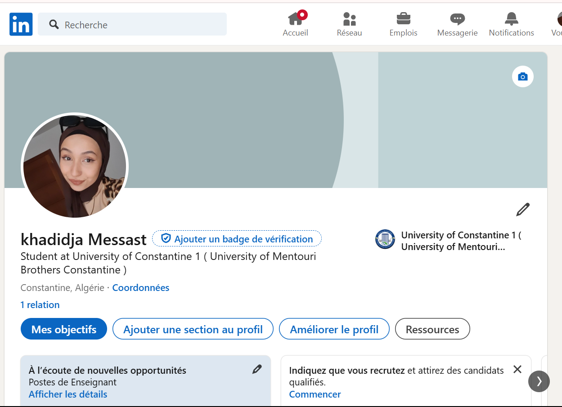Image resolution: width=562 pixels, height=407 pixels.
Task: Open the 1 relation link
Action: tap(40, 305)
